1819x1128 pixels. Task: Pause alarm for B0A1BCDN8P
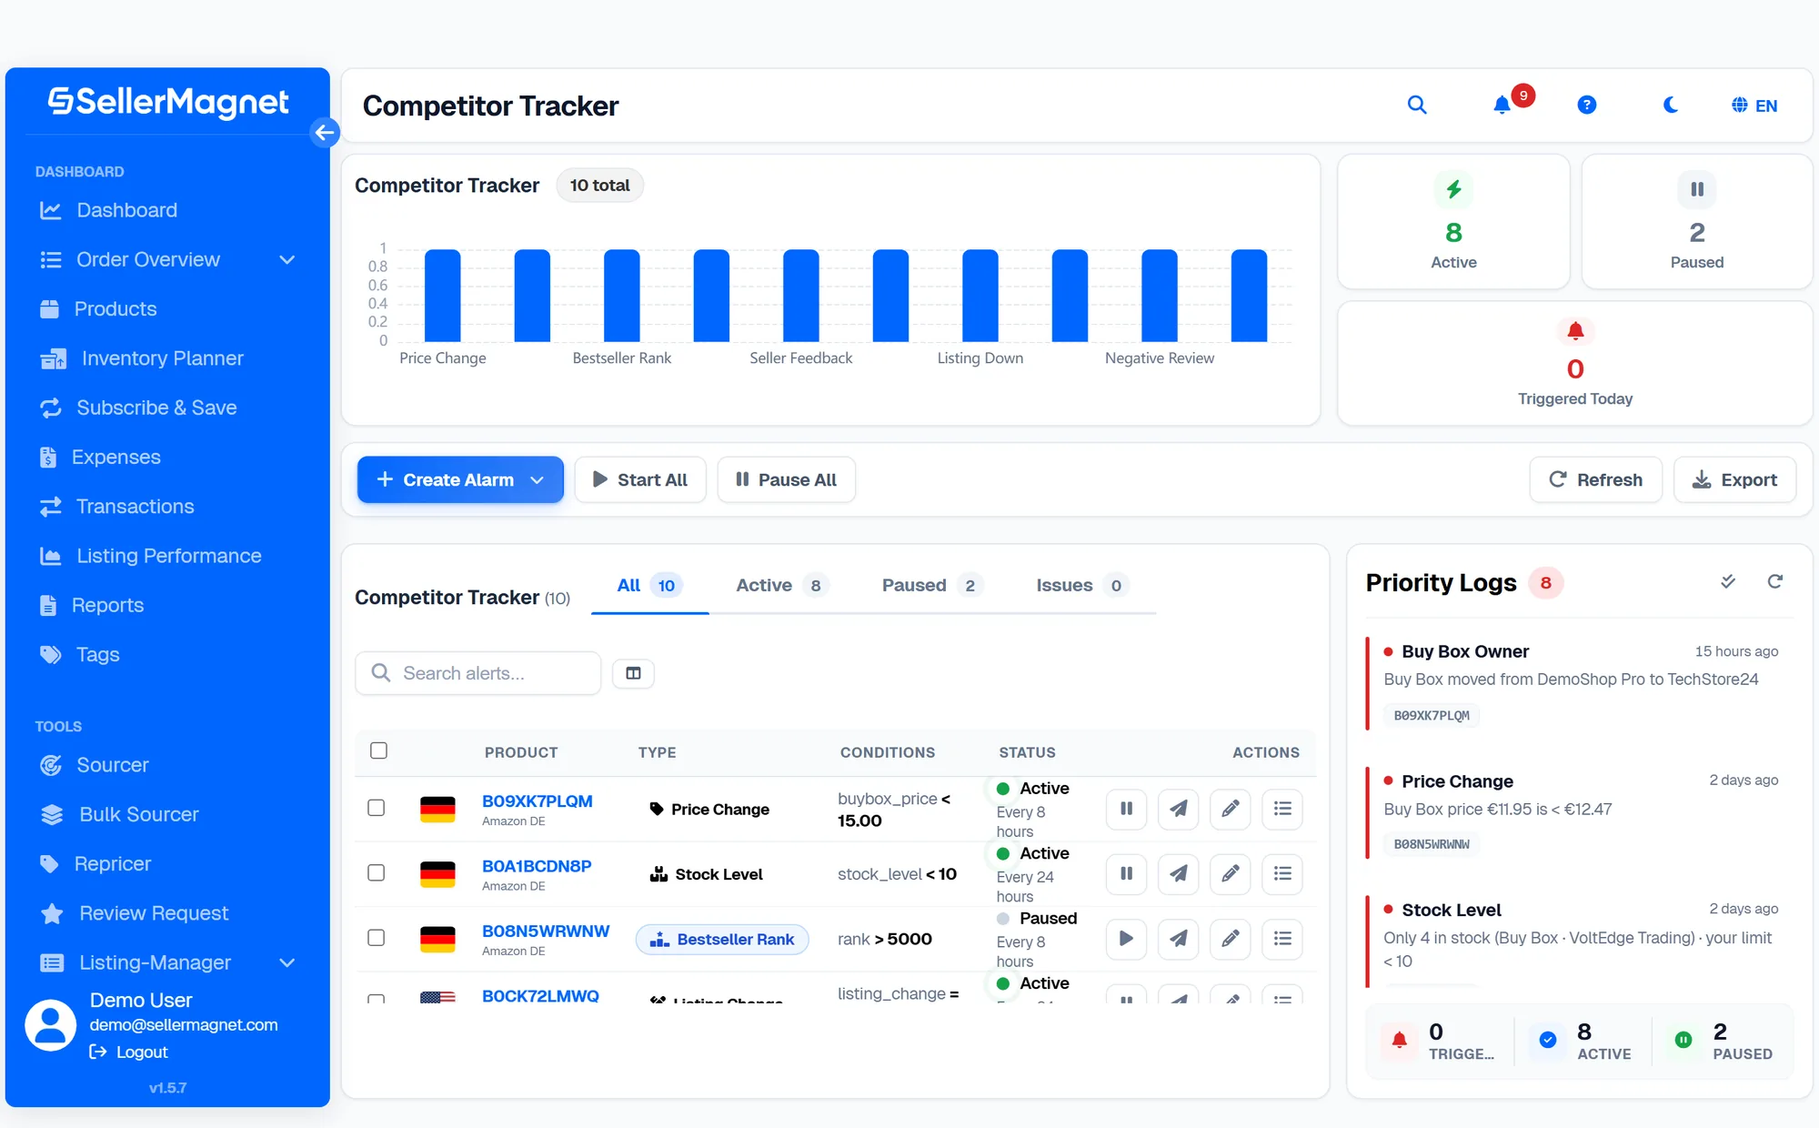[x=1126, y=873]
